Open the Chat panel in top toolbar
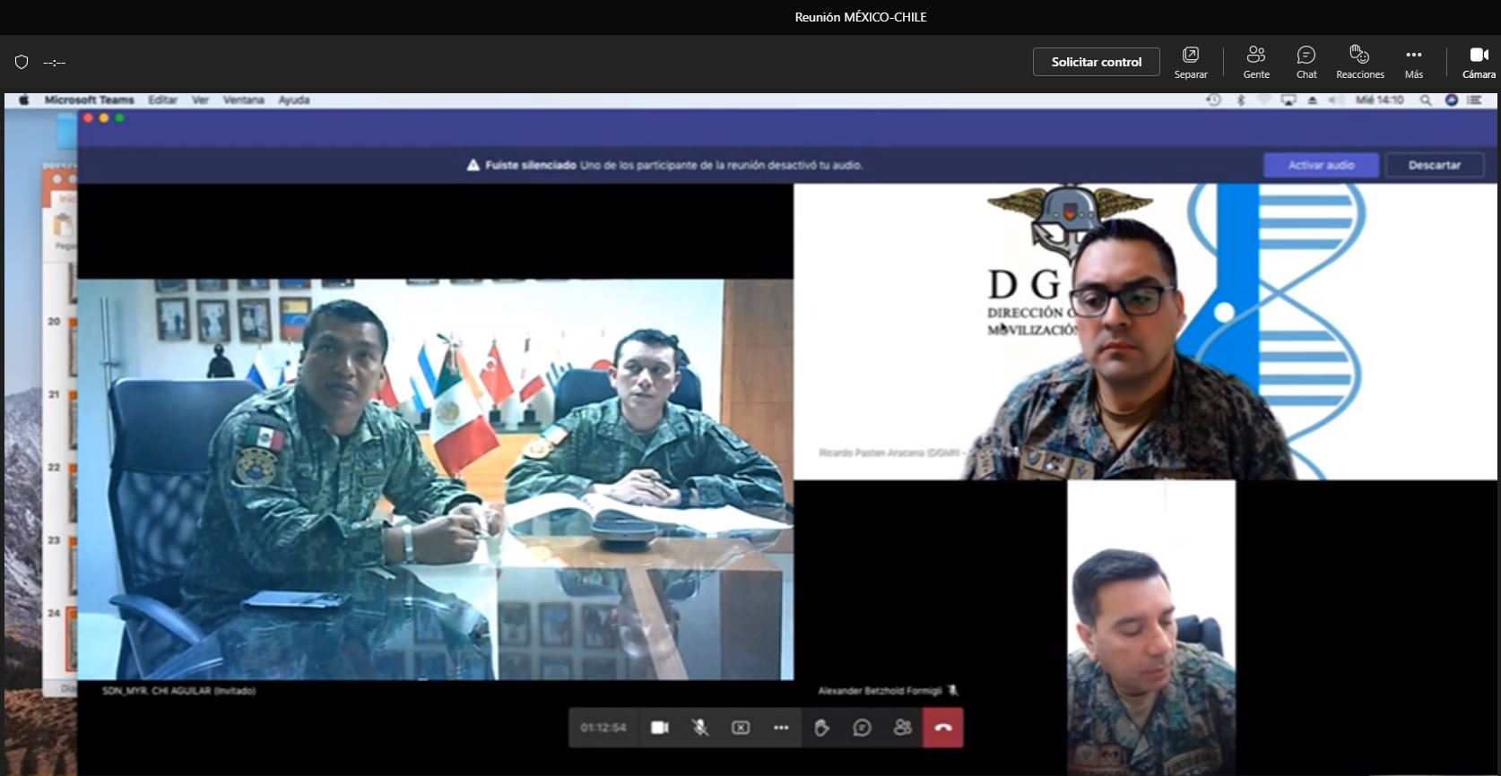The width and height of the screenshot is (1501, 776). [1306, 62]
